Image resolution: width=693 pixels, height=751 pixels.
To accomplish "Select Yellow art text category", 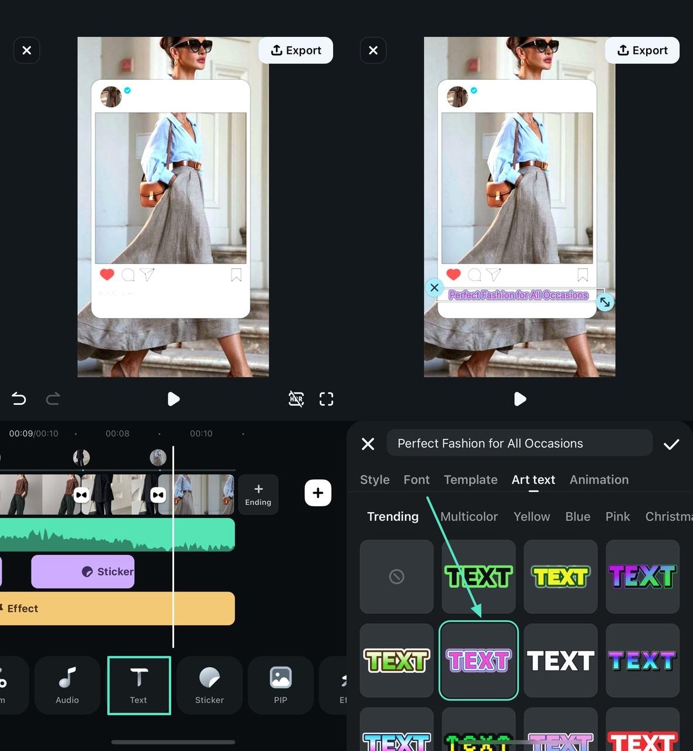I will click(x=532, y=517).
